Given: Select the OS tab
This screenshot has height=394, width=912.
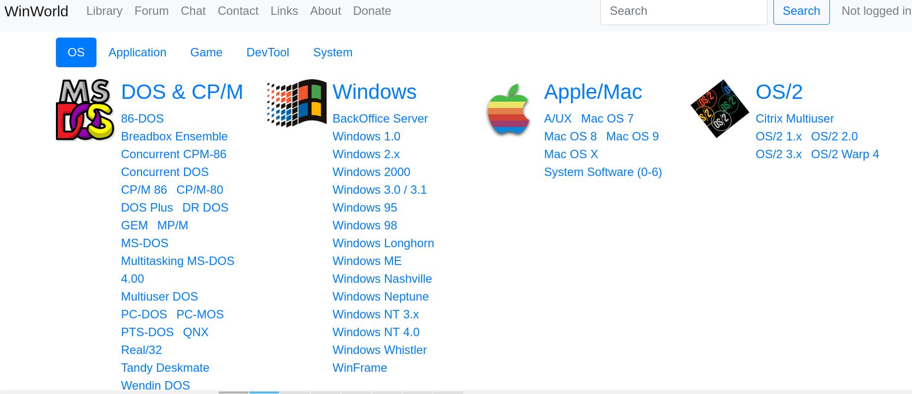Looking at the screenshot, I should pos(76,52).
